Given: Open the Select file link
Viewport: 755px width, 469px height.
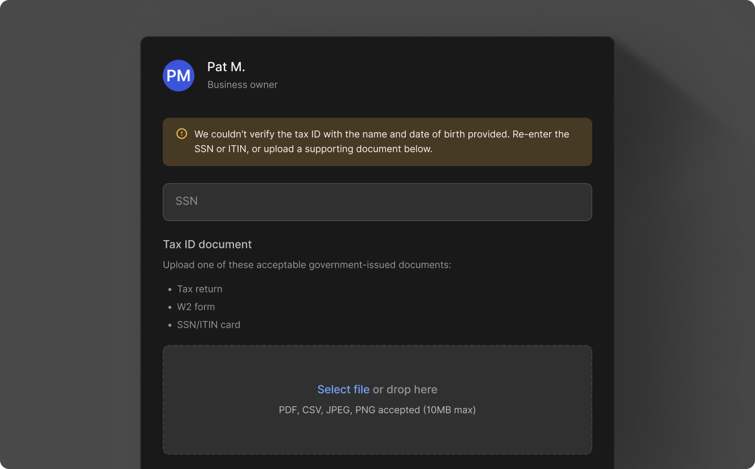Looking at the screenshot, I should tap(343, 389).
